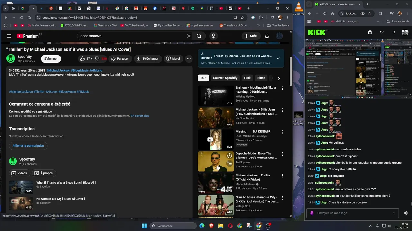Select the 'Funk' filter chip
Image resolution: width=412 pixels, height=231 pixels.
pyautogui.click(x=247, y=78)
